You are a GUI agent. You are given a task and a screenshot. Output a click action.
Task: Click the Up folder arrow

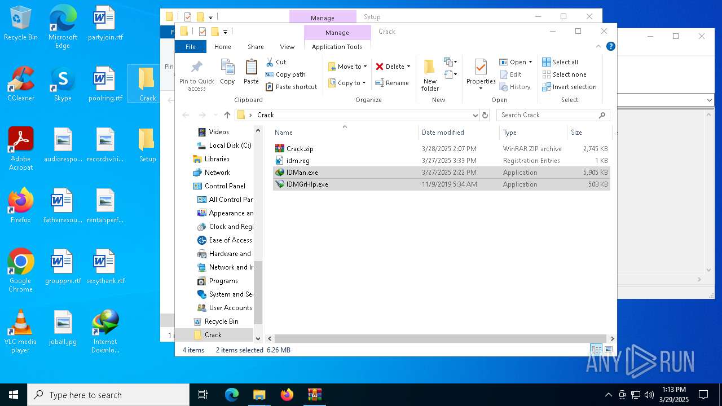pyautogui.click(x=227, y=115)
